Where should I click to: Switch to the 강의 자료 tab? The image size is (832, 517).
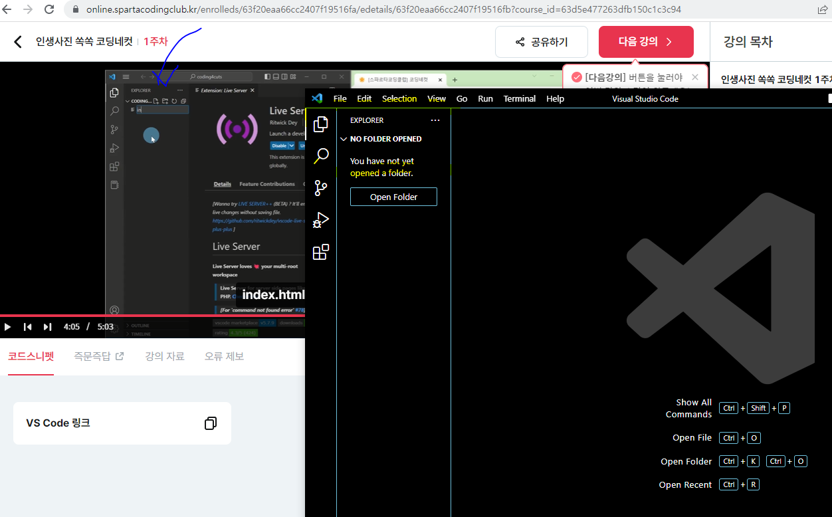click(165, 356)
